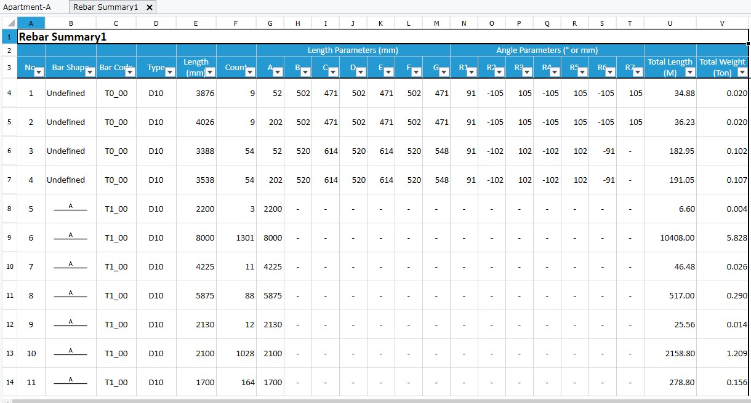Open the length parameter F filter dropdown
The width and height of the screenshot is (751, 403).
416,72
